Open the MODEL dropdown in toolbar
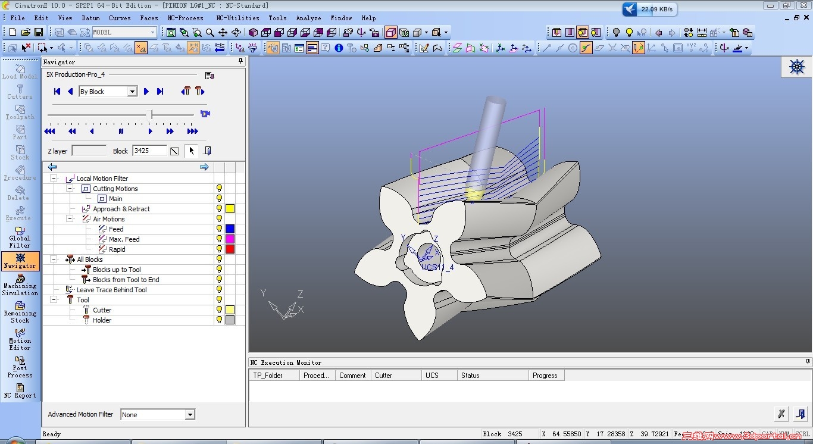Screen dimensions: 813x444 coord(152,32)
